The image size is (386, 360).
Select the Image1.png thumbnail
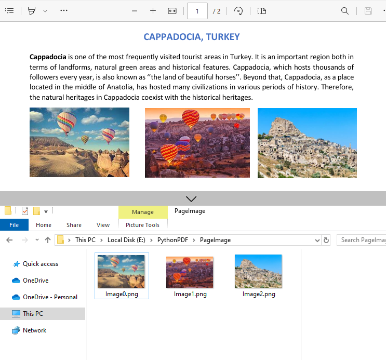(190, 276)
